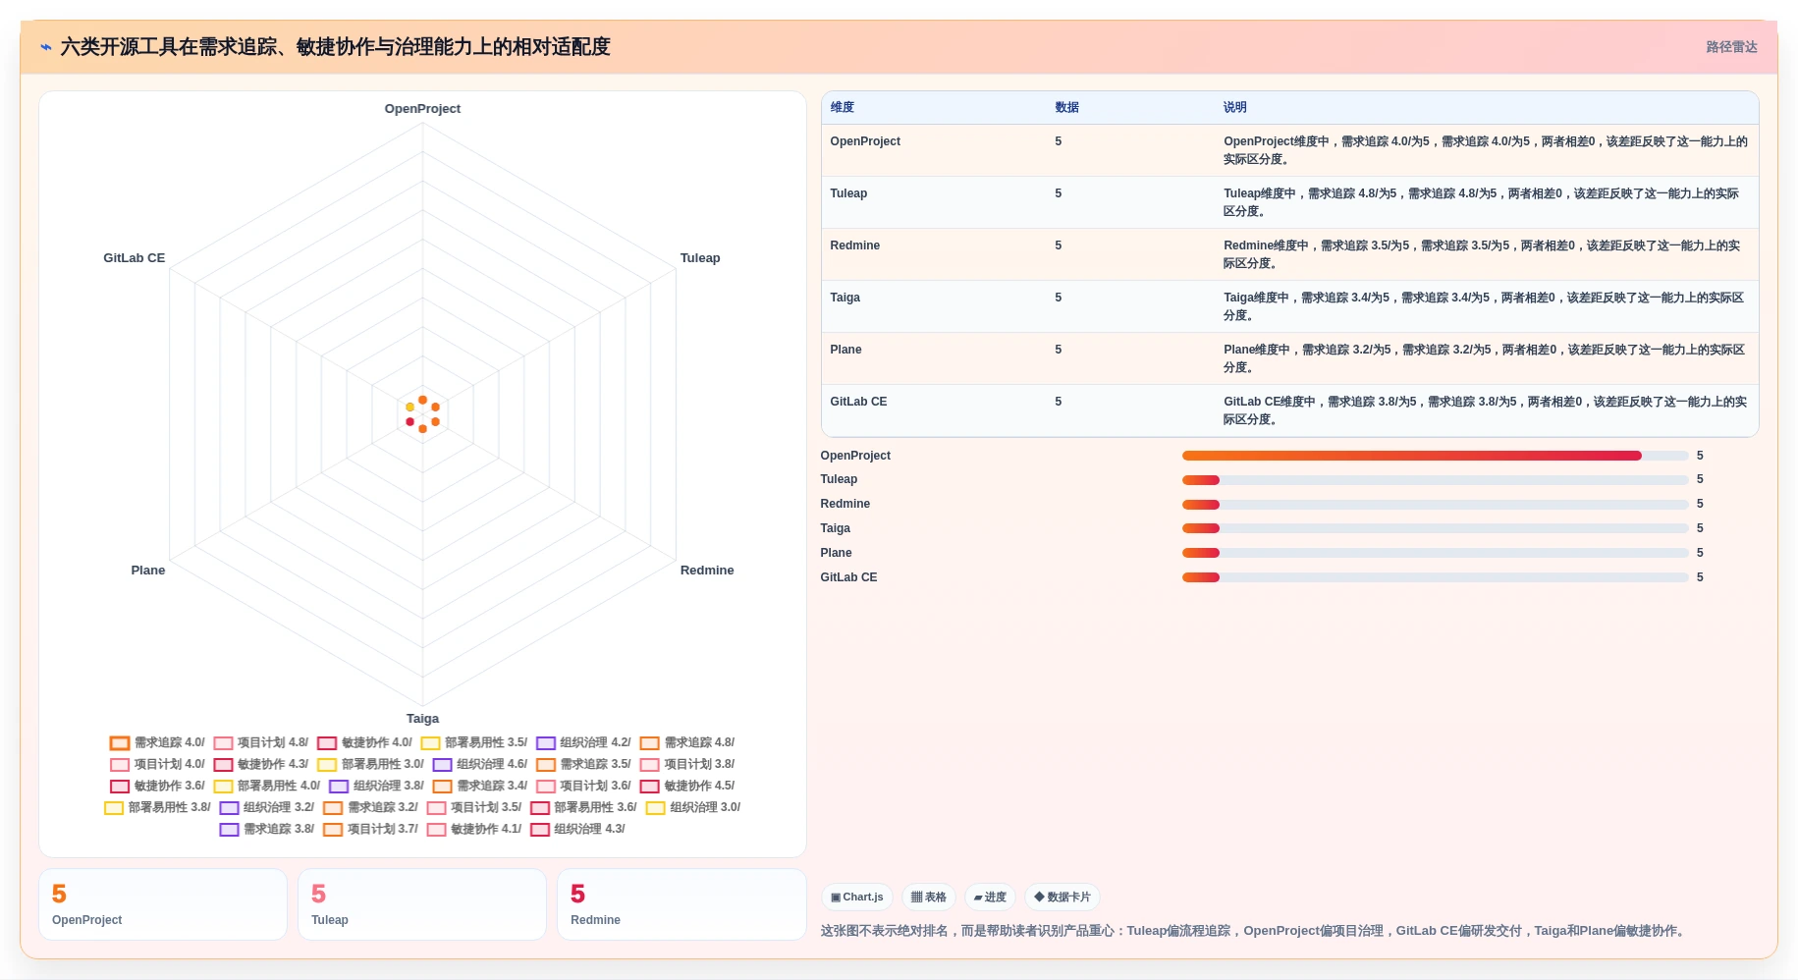Viewport: 1798px width, 980px height.
Task: Click the red swatch for 部署易用性 3.6/
Action: click(x=540, y=808)
